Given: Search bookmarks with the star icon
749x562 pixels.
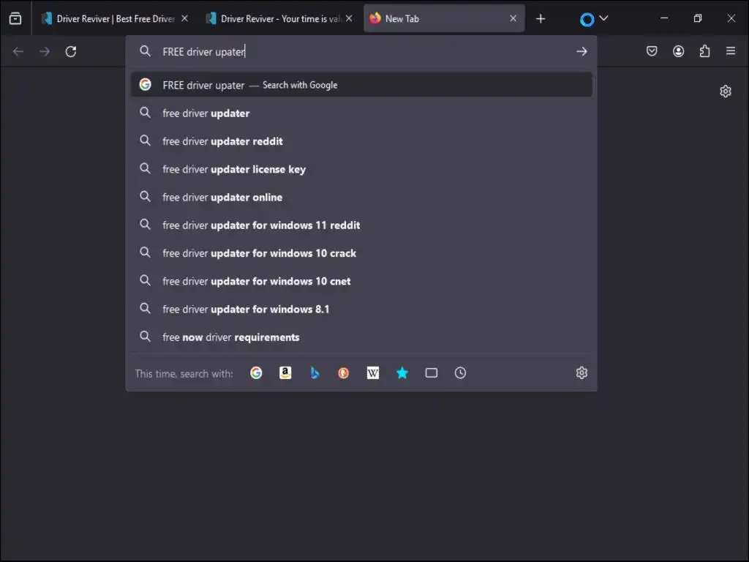Looking at the screenshot, I should 402,372.
